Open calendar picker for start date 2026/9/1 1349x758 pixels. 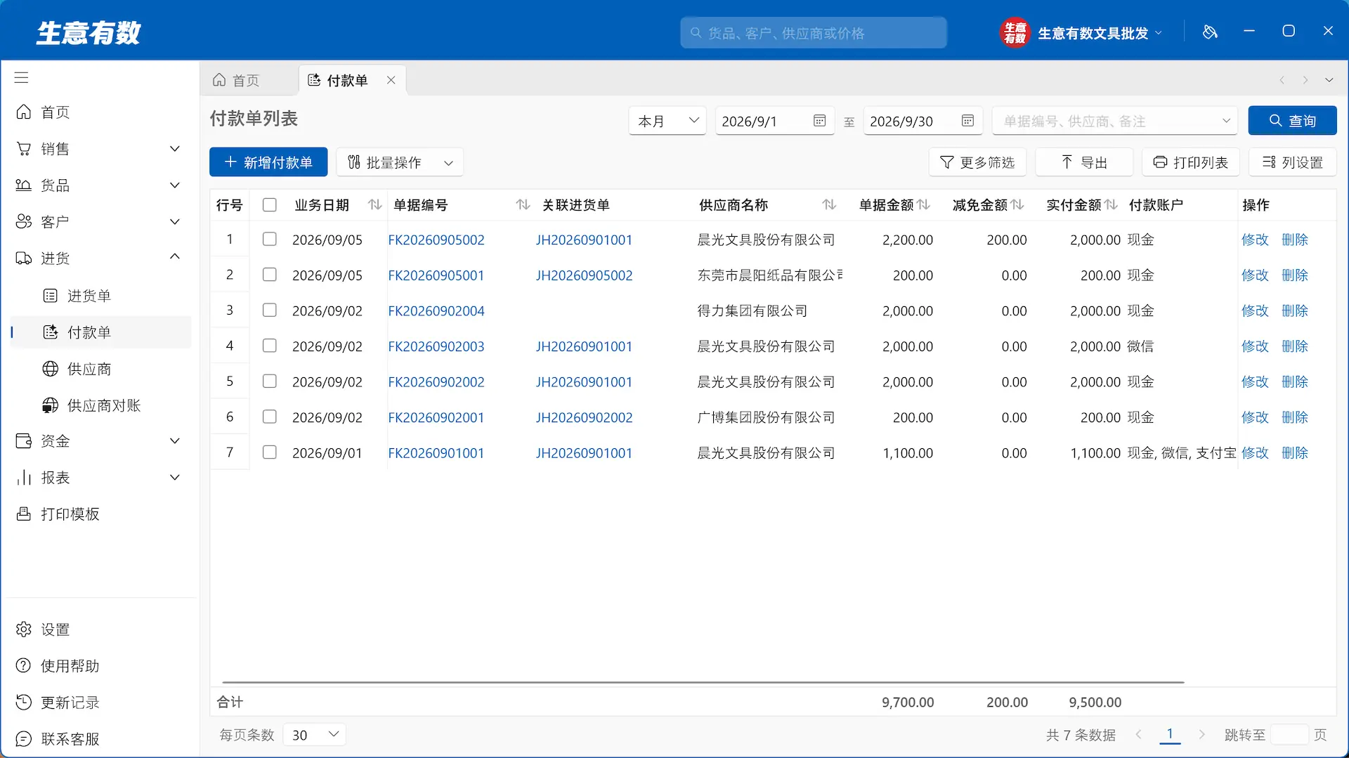point(819,121)
